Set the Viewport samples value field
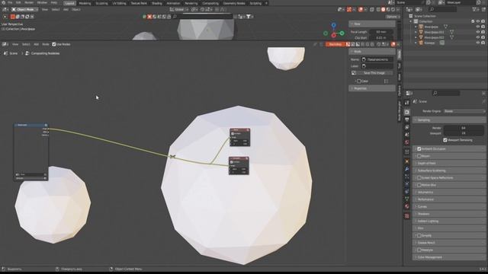The height and width of the screenshot is (274, 488). pos(464,133)
